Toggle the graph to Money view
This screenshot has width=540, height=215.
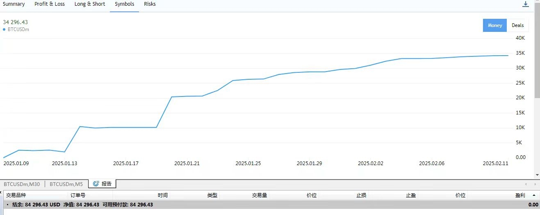coord(495,25)
